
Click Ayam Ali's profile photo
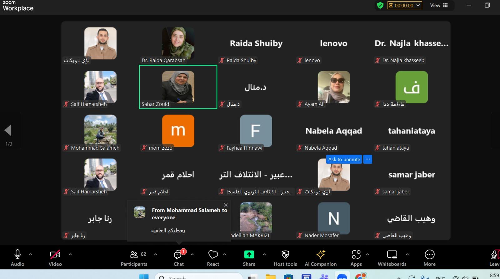pyautogui.click(x=334, y=87)
